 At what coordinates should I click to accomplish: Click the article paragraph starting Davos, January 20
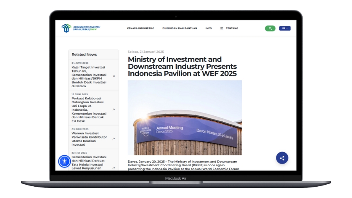coord(183,165)
